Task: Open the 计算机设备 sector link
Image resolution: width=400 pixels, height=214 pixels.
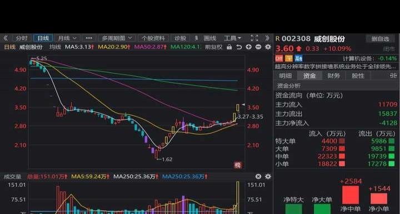Action: point(358,58)
